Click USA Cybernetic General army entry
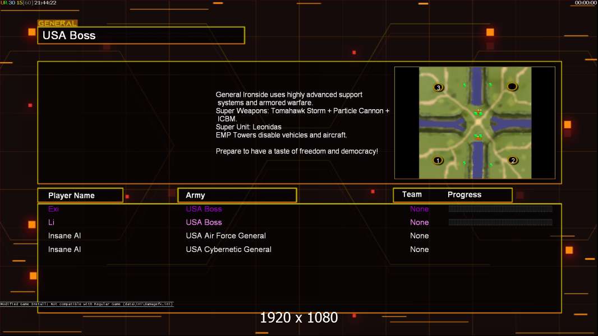 pos(228,250)
